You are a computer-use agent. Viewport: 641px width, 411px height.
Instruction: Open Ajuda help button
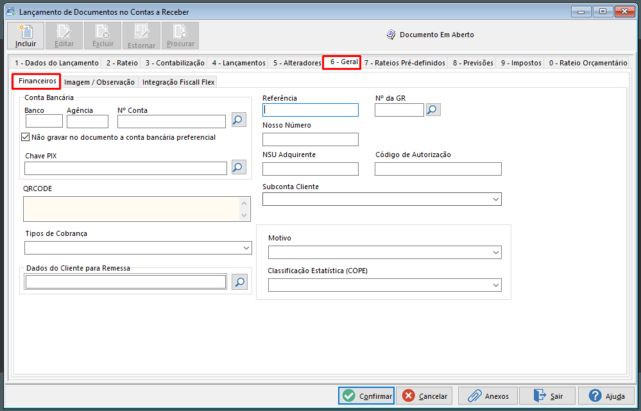tap(606, 396)
